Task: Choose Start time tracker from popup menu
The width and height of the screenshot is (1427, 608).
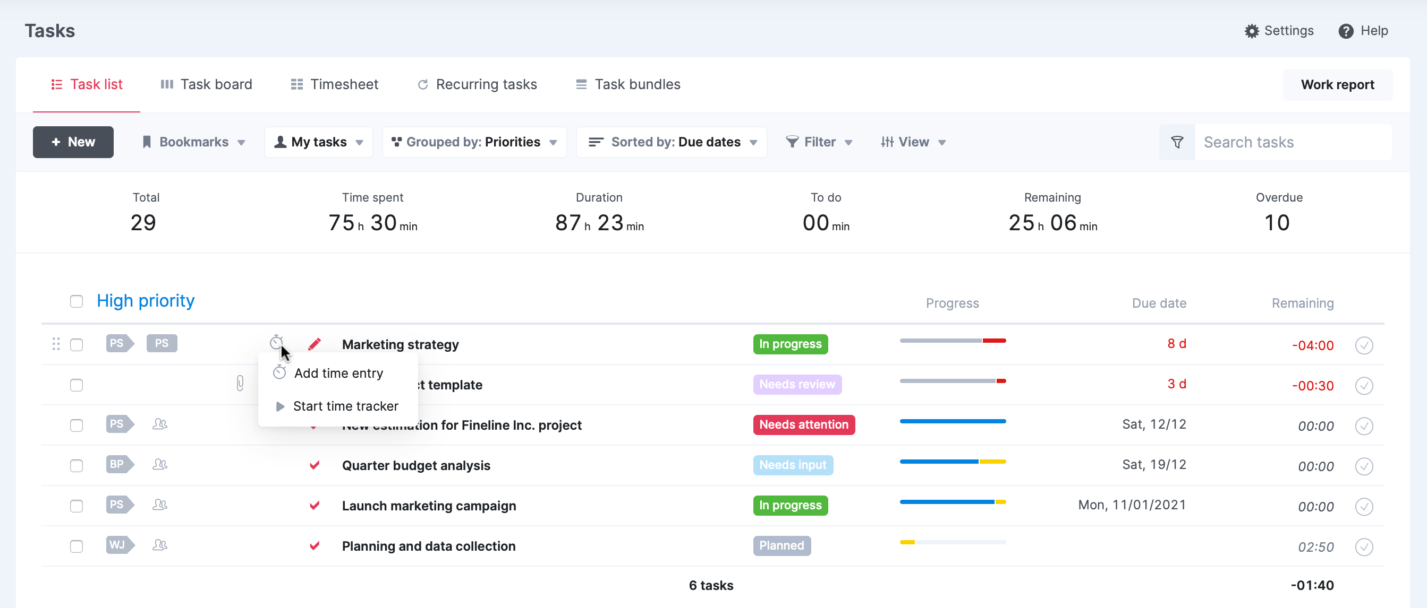Action: point(338,406)
